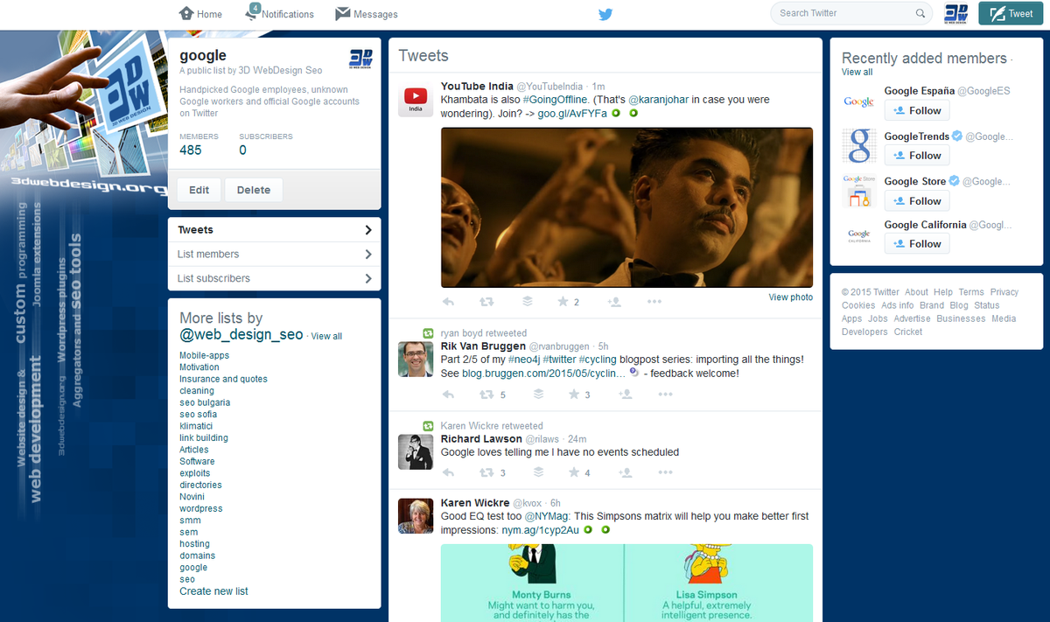Open the Notifications bell
This screenshot has height=622, width=1050.
(253, 12)
